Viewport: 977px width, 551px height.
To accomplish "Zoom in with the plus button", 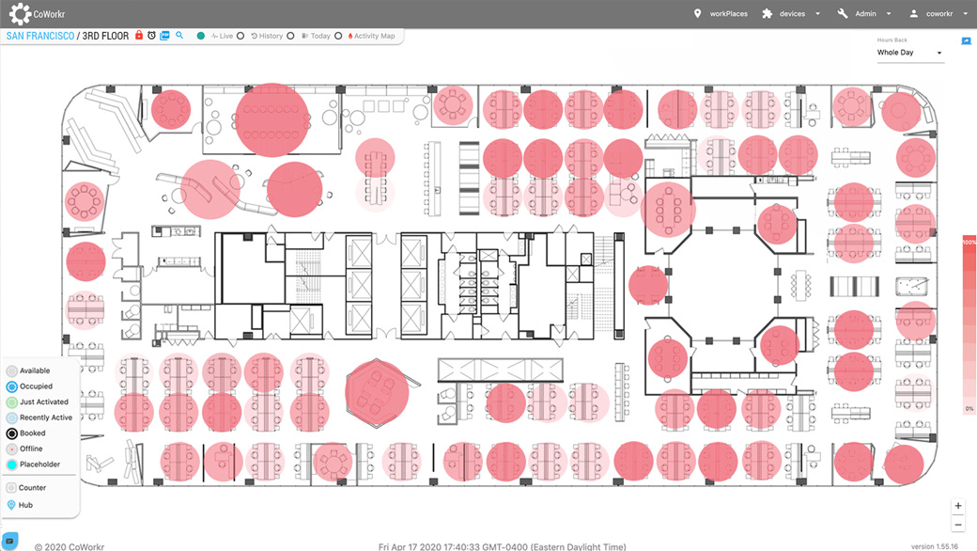I will point(958,506).
